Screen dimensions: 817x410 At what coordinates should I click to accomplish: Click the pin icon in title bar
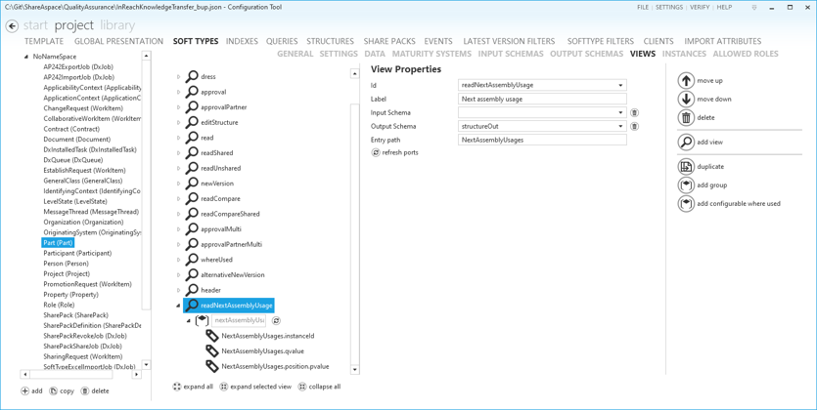coord(753,7)
